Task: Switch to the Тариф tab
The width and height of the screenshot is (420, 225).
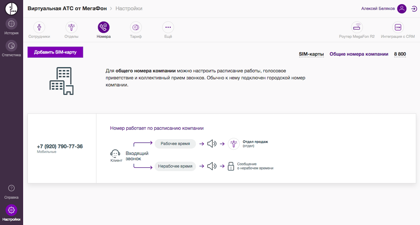Action: 136,30
